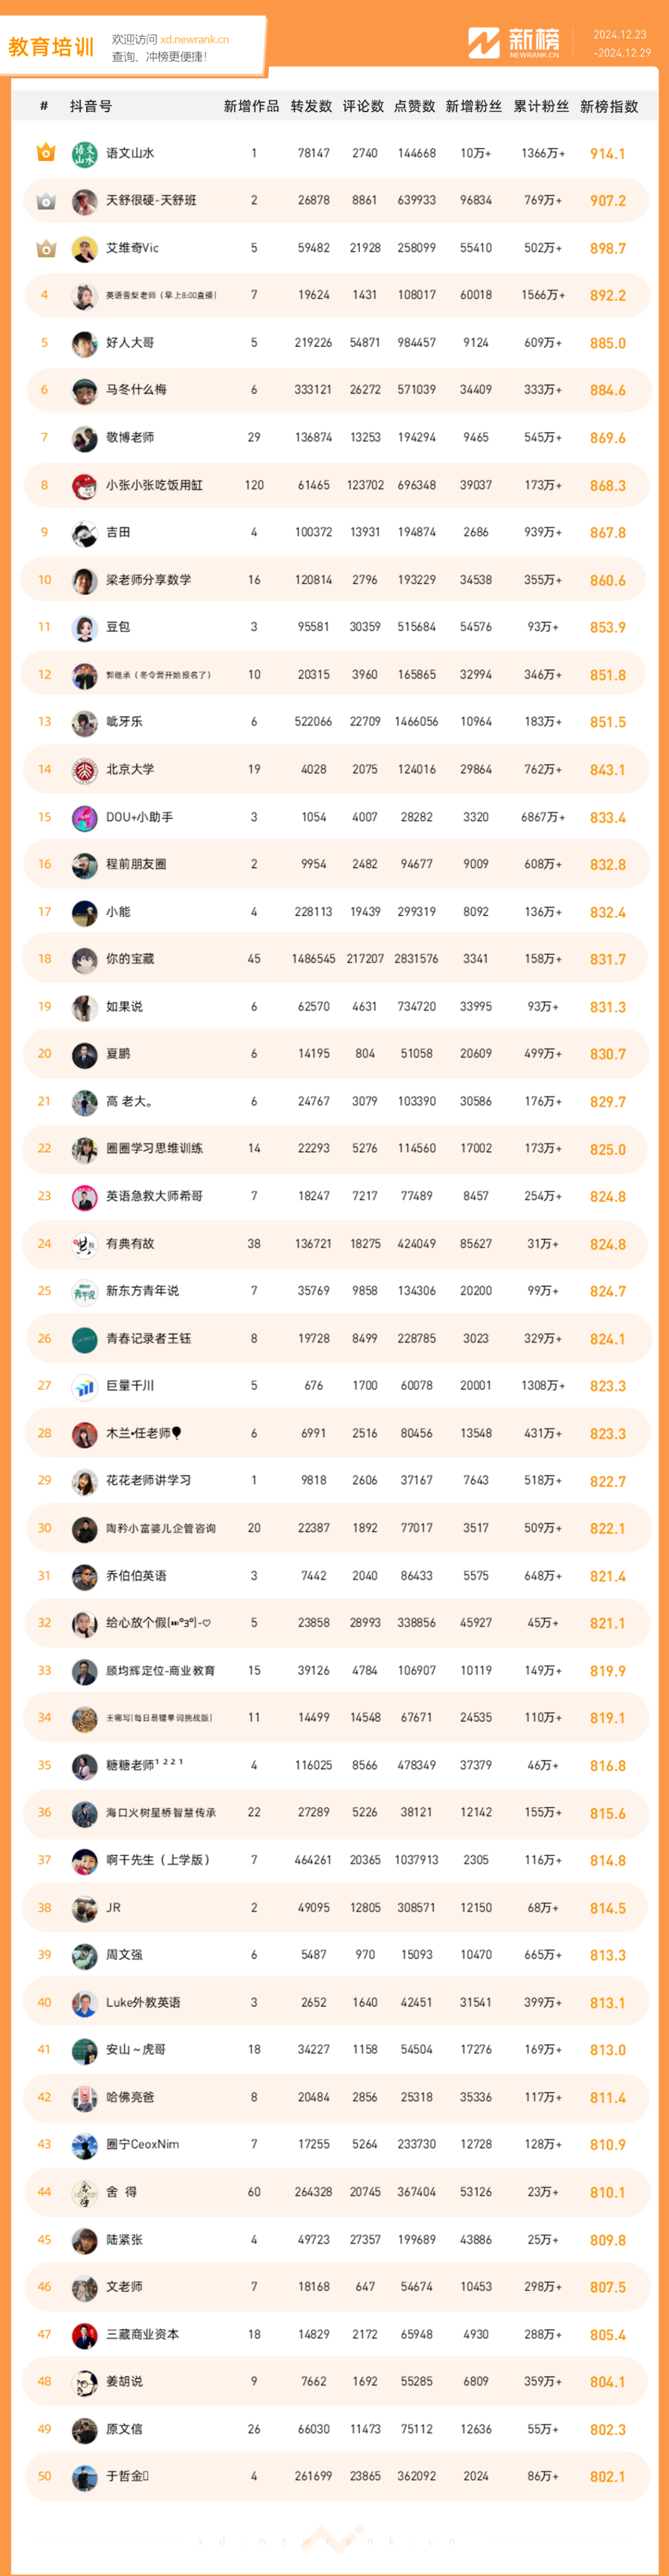Click DOU+小助手 avatar icon
The width and height of the screenshot is (669, 2576).
(x=85, y=817)
